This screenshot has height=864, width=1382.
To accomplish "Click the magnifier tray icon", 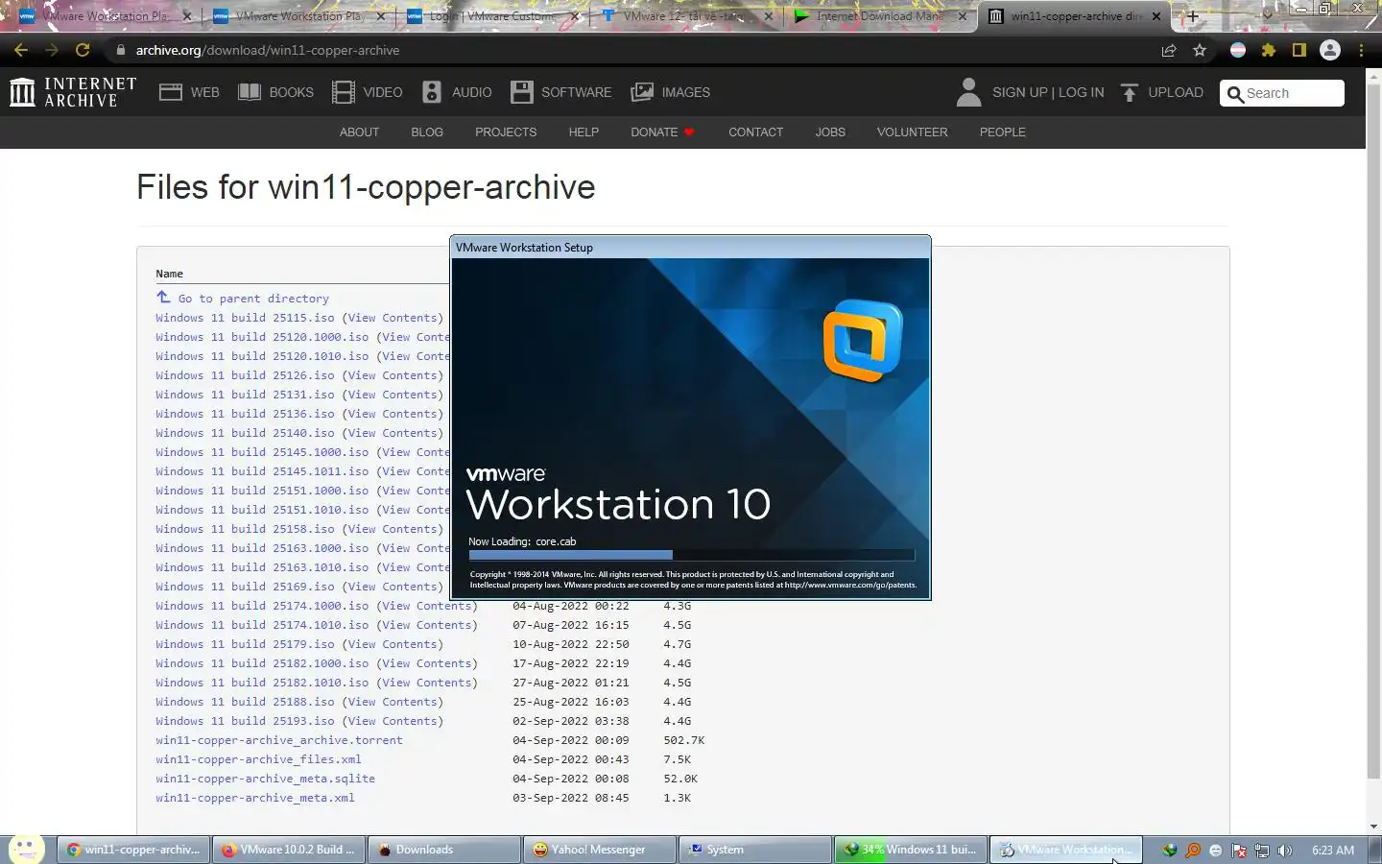I will (1193, 851).
